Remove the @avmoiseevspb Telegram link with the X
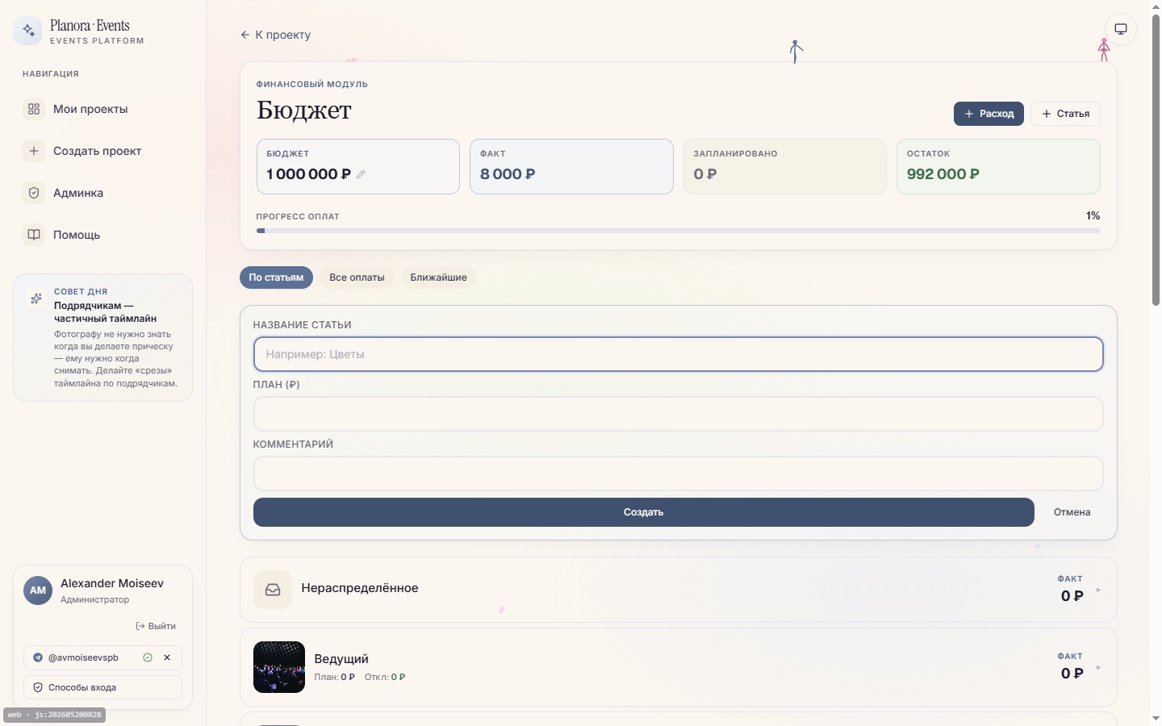 167,657
